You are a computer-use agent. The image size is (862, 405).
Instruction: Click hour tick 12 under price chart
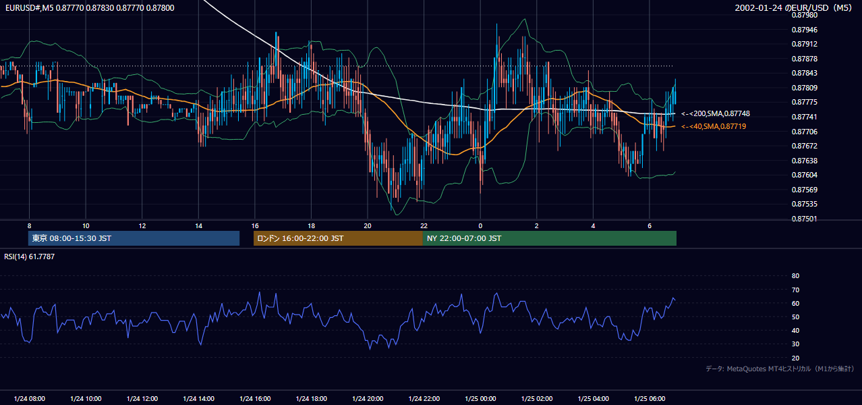coord(142,225)
